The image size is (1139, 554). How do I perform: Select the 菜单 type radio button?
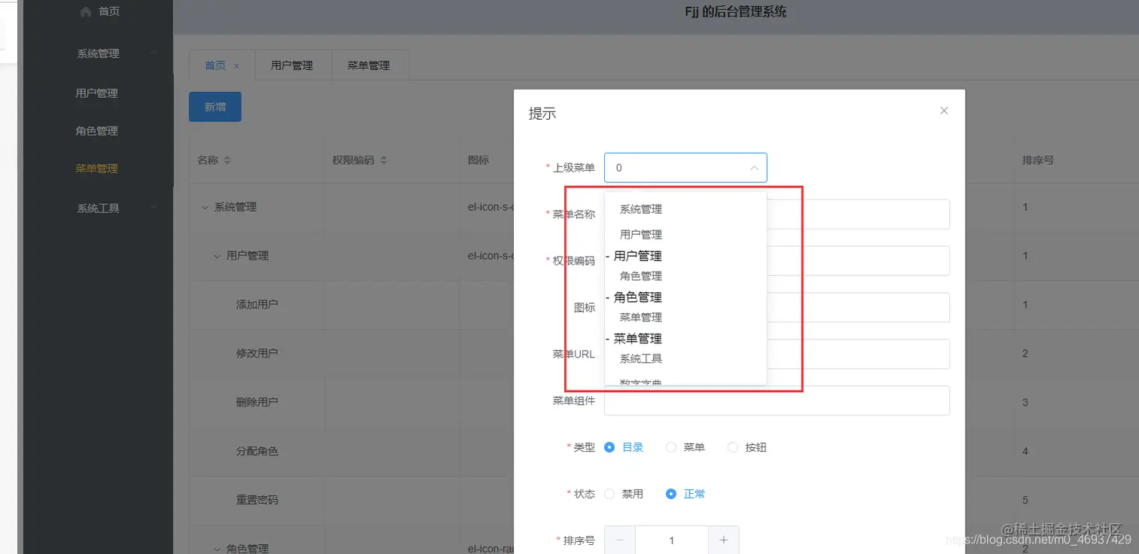click(x=670, y=446)
